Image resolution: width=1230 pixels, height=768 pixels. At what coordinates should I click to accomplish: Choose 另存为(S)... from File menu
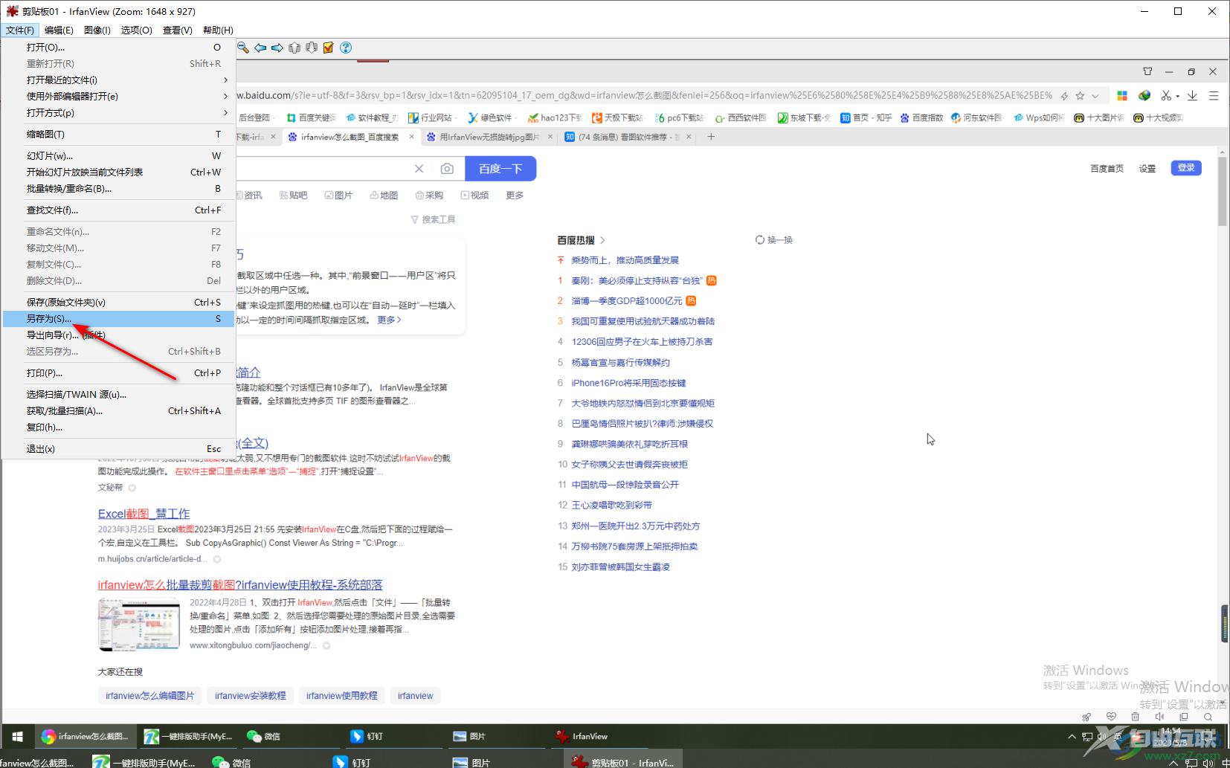(119, 318)
